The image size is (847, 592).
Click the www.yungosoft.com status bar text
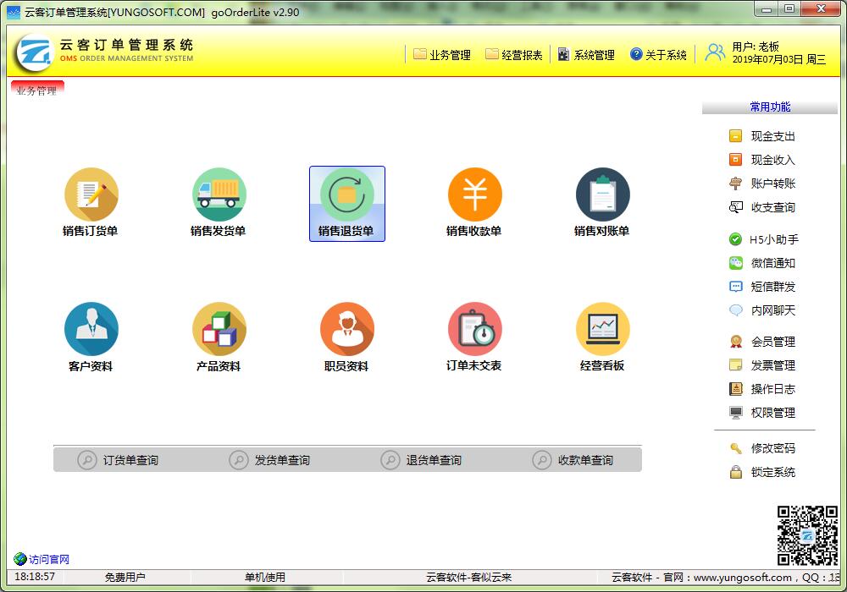pos(743,577)
